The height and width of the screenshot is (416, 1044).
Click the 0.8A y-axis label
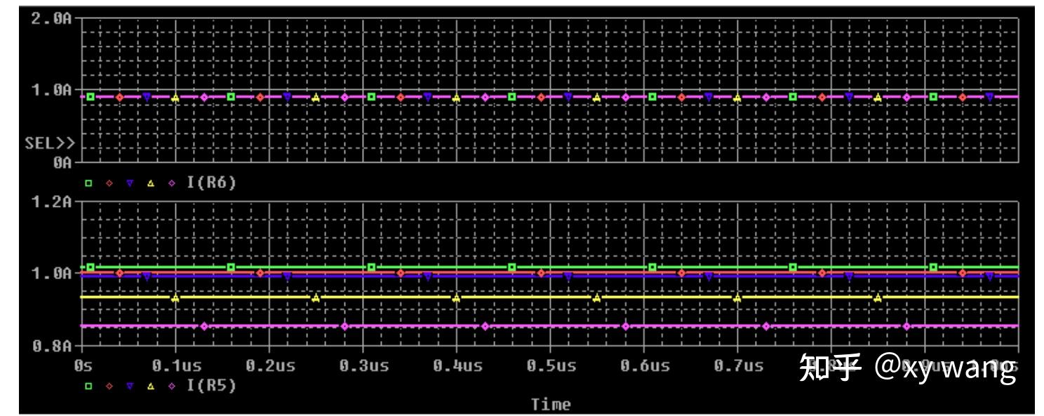(x=52, y=346)
